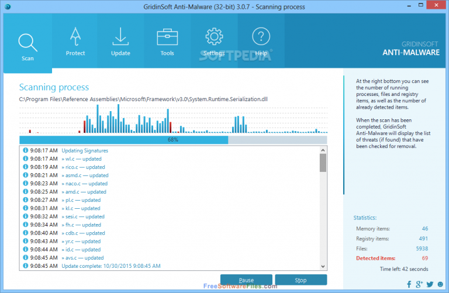The height and width of the screenshot is (293, 449).
Task: Click the Files count 5938
Action: coord(422,249)
